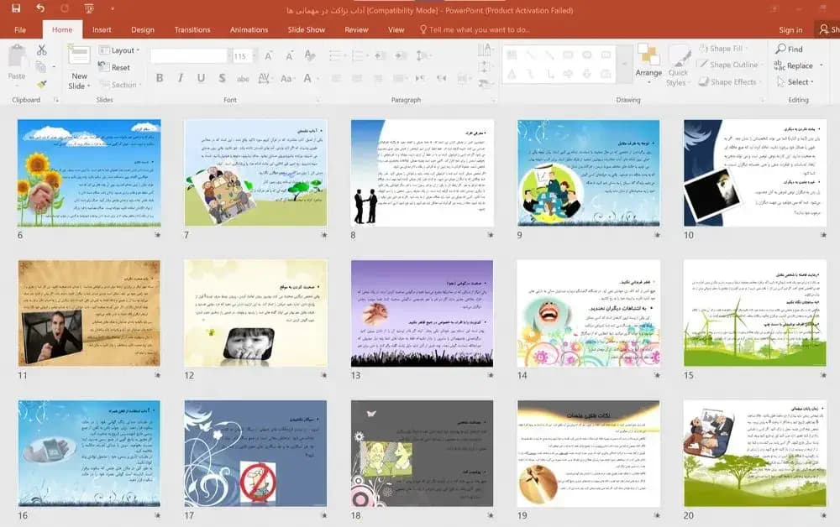Switch to the Animations tab
Screen dimensions: 840x527
coord(249,29)
